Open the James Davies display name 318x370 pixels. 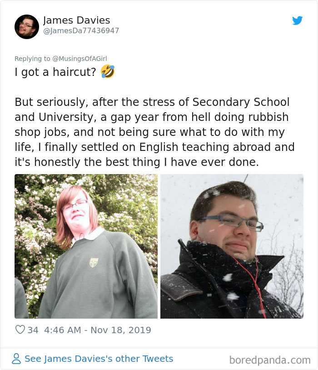tap(76, 20)
